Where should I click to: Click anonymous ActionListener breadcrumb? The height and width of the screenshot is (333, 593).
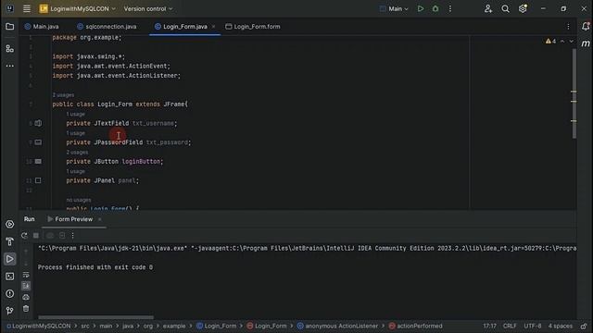(337, 326)
